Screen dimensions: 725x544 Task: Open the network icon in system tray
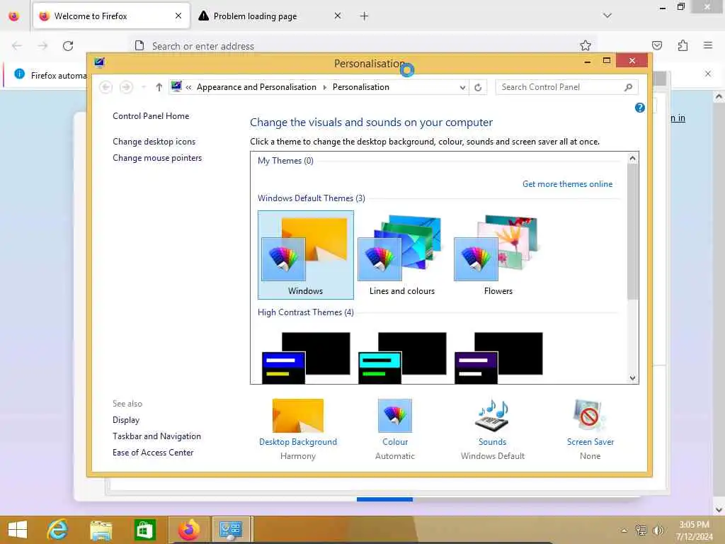641,531
